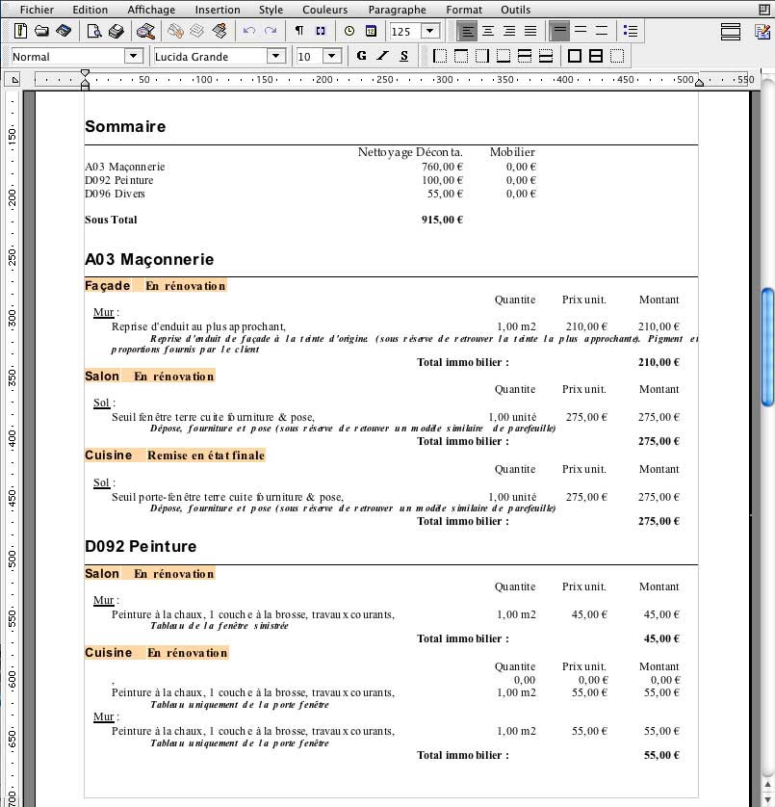Insert the current time with clock icon

click(349, 32)
